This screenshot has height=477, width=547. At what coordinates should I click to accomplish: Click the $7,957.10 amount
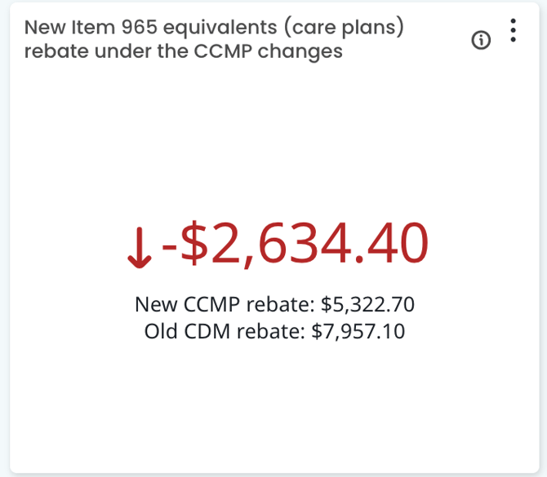tap(358, 332)
